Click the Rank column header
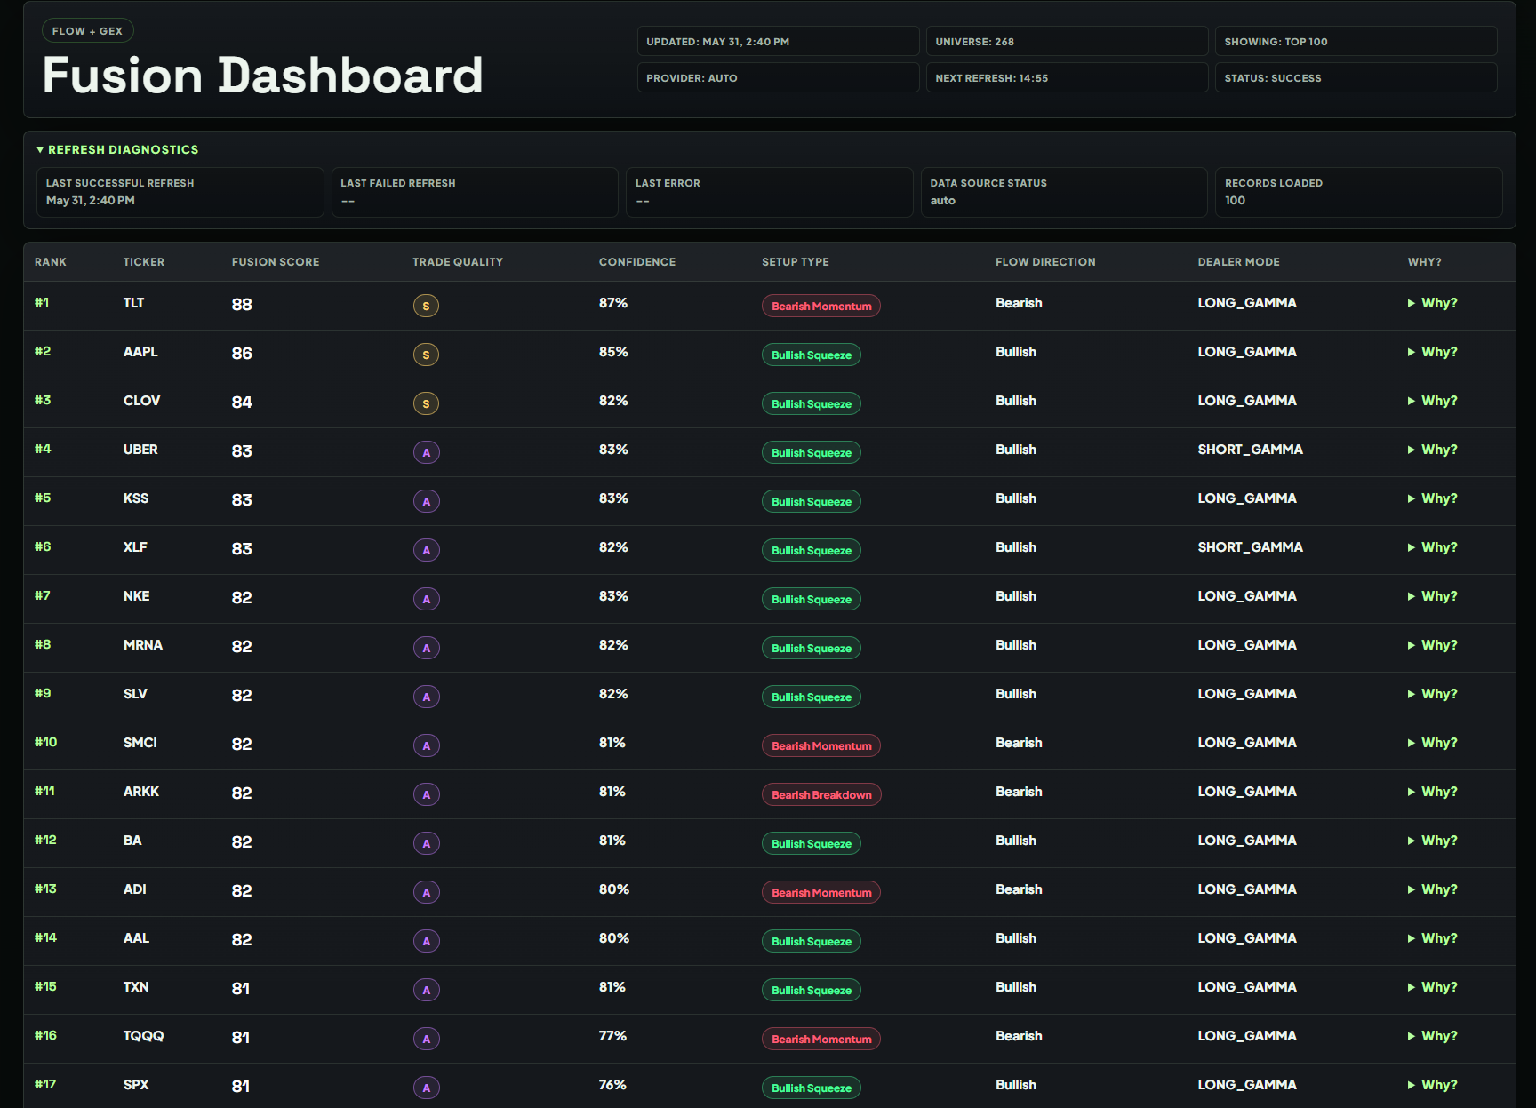This screenshot has width=1536, height=1108. [x=51, y=262]
